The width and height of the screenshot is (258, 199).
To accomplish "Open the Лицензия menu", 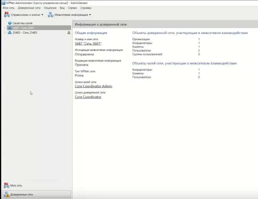I will [50, 8].
